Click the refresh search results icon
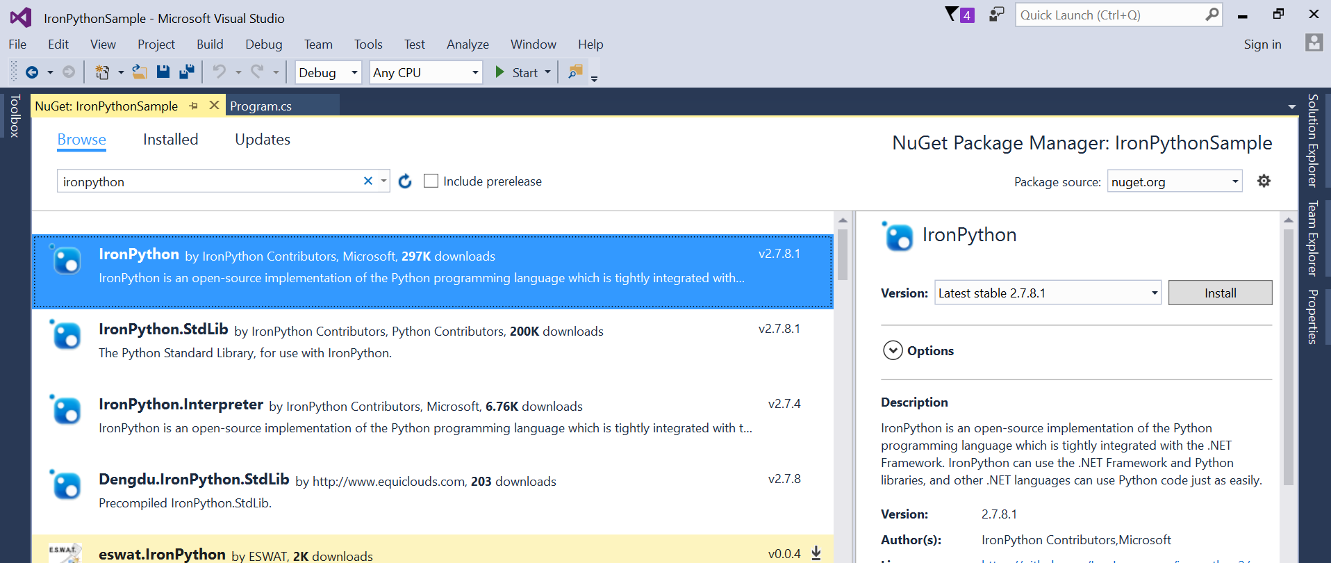 point(405,181)
